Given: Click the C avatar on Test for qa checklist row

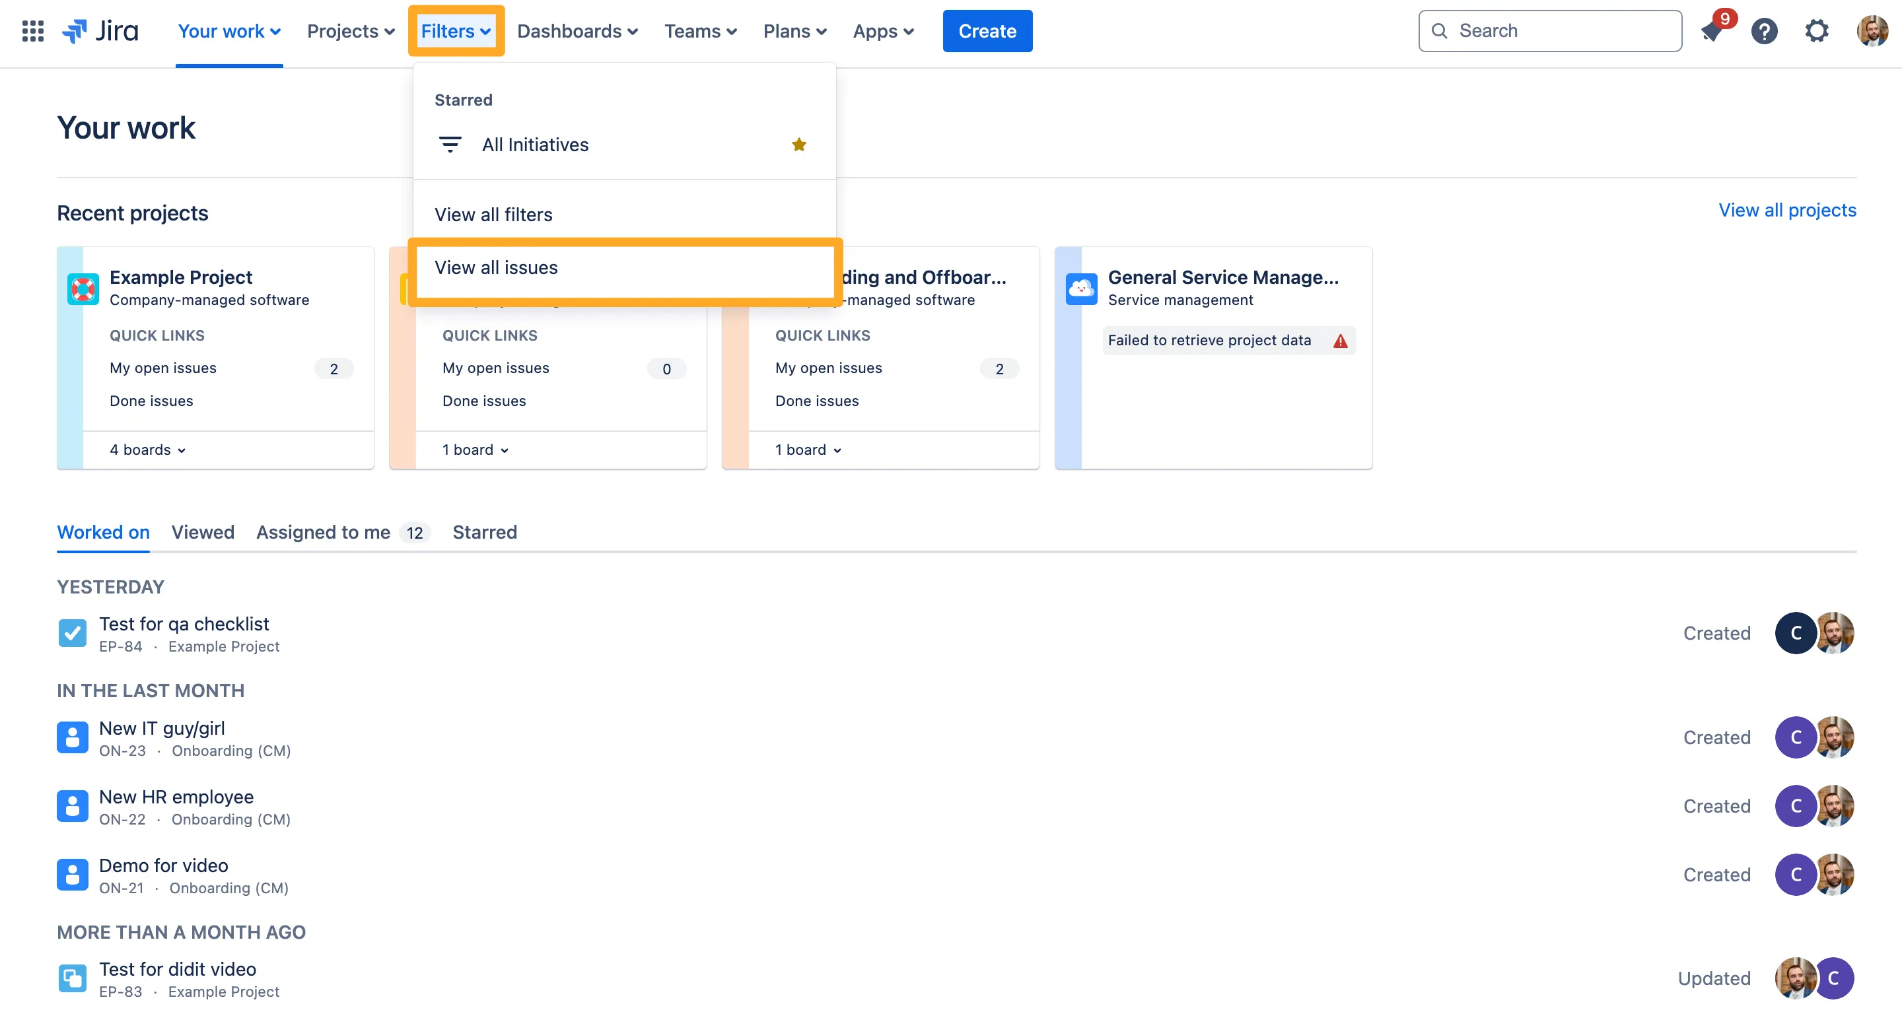Looking at the screenshot, I should click(x=1796, y=632).
